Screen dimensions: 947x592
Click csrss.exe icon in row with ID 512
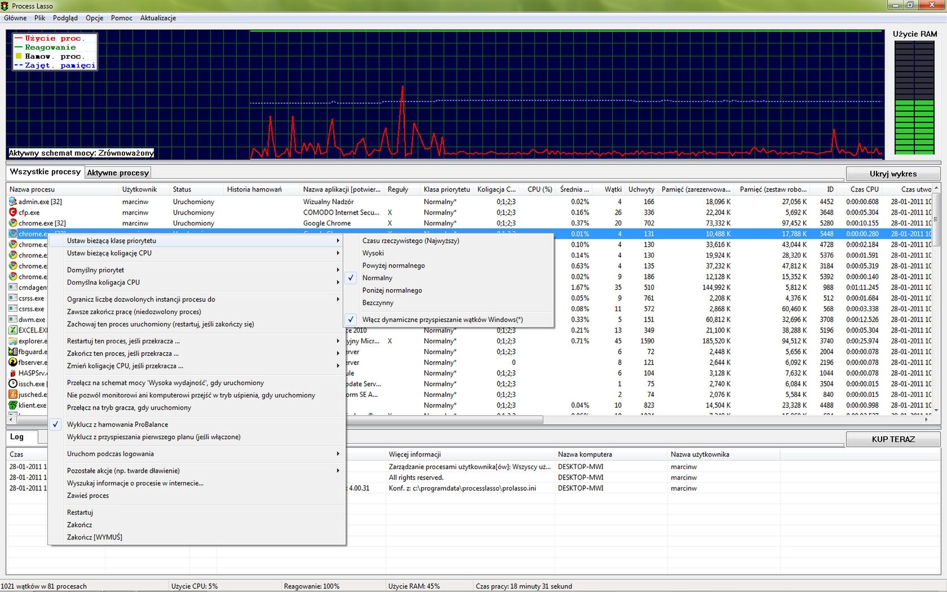[x=12, y=298]
